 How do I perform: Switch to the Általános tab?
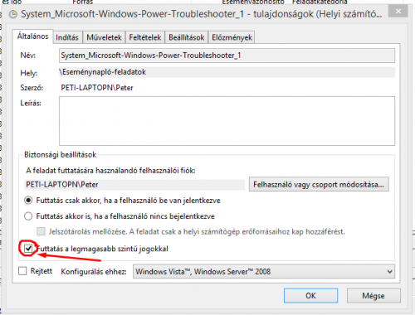click(x=32, y=36)
